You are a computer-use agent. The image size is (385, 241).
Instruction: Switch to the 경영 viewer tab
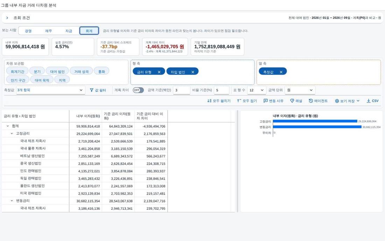[28, 31]
